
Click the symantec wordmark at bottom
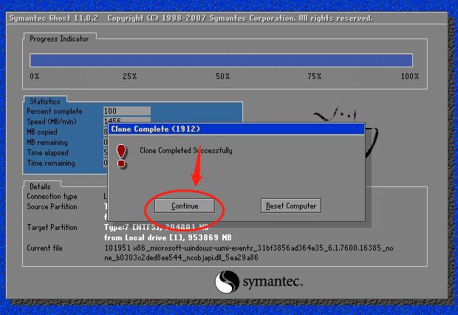[x=273, y=282]
